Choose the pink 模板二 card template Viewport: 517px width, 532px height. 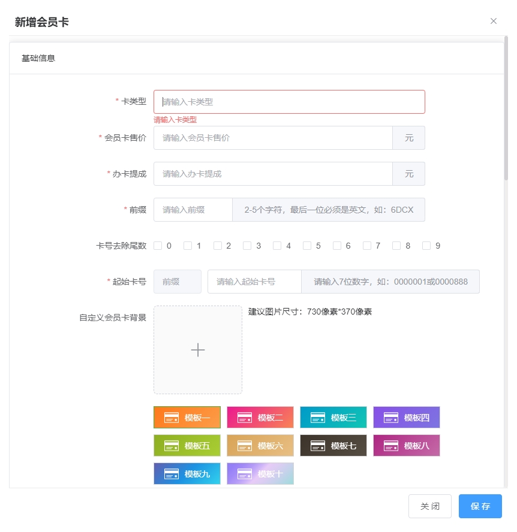[x=260, y=418]
